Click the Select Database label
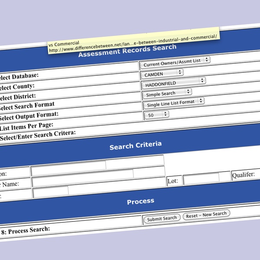This screenshot has width=260, height=260. tap(19, 76)
